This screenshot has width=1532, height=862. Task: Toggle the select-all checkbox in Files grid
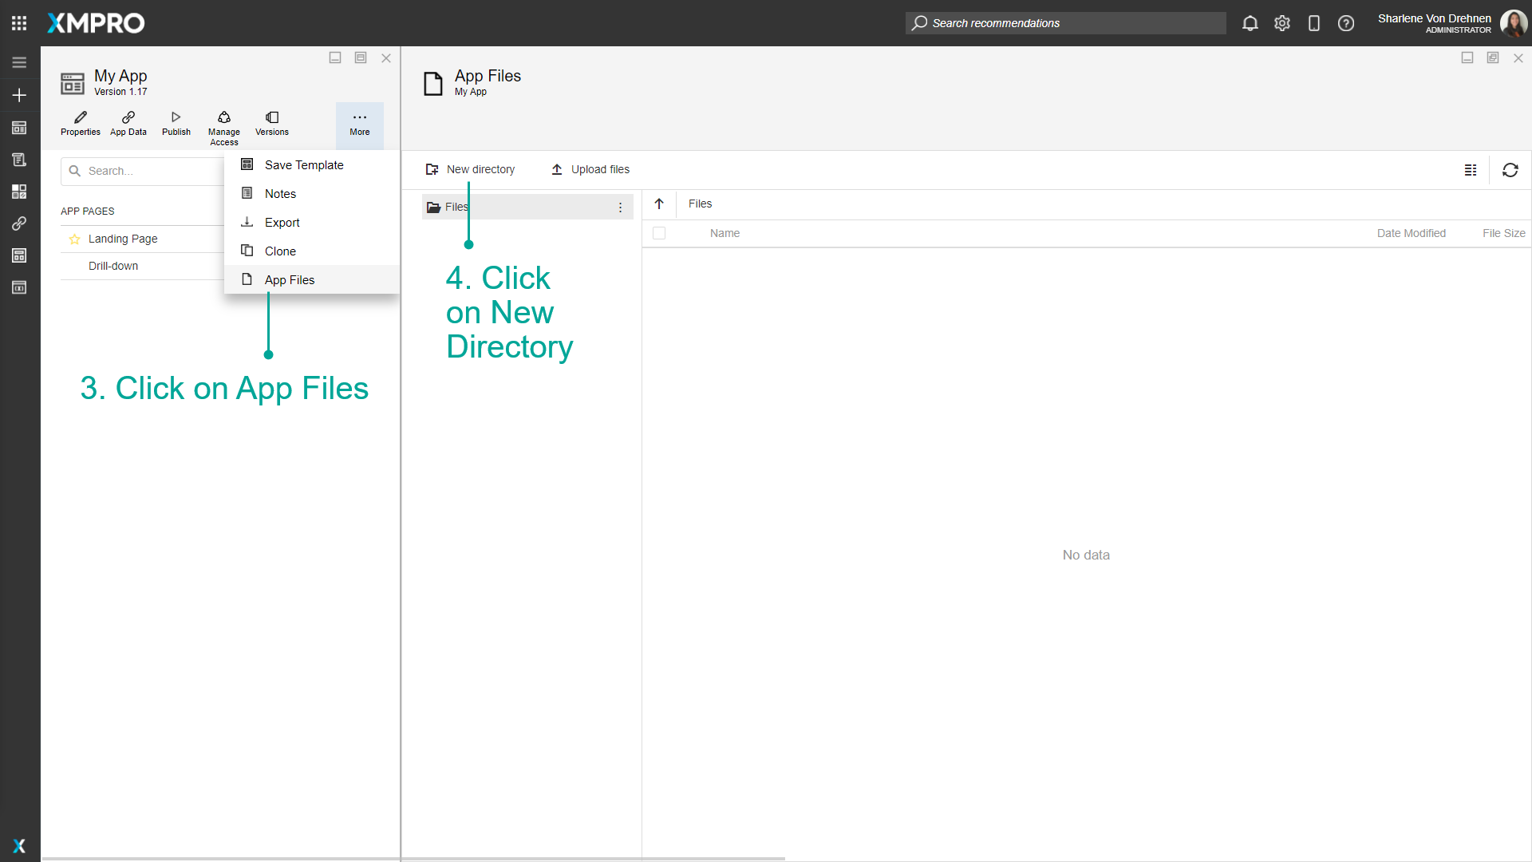point(660,233)
